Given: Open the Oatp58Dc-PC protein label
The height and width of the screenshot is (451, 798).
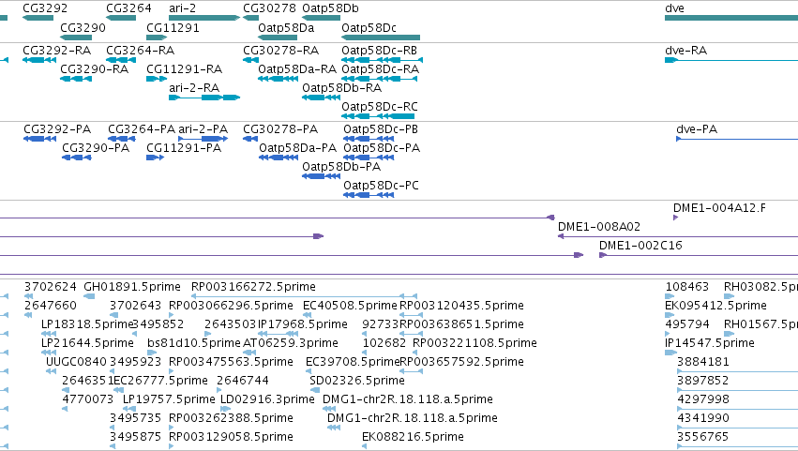Looking at the screenshot, I should [382, 186].
